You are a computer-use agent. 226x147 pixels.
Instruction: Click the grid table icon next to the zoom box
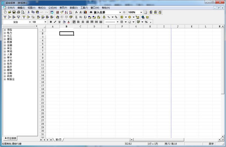[145, 12]
